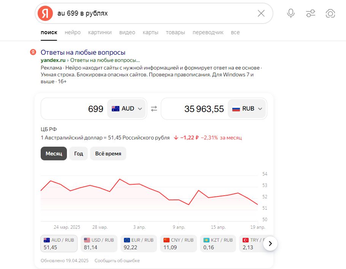Screen dimensions: 346x269
Task: Click Сообщить об ошибке link
Action: (117, 261)
